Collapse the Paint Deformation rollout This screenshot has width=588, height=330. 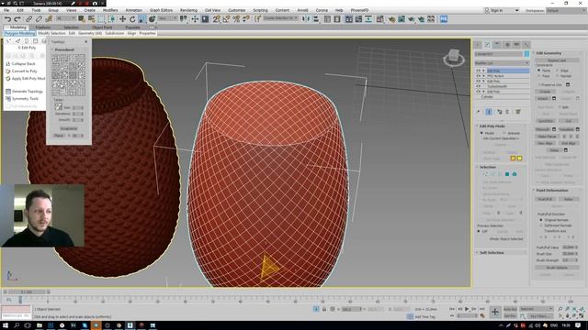click(x=551, y=190)
